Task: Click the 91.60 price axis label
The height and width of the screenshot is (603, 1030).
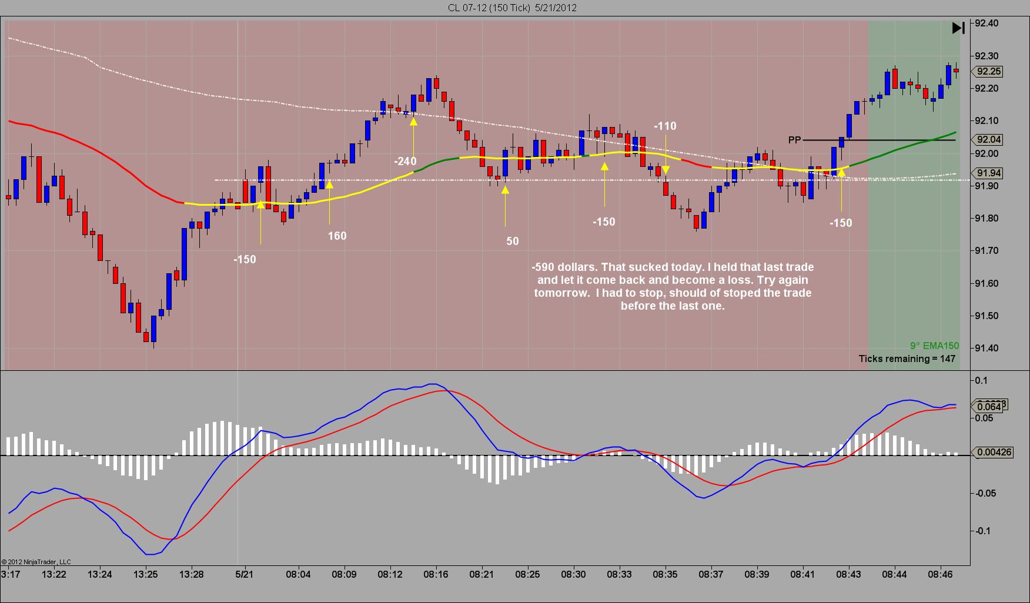Action: pos(986,283)
